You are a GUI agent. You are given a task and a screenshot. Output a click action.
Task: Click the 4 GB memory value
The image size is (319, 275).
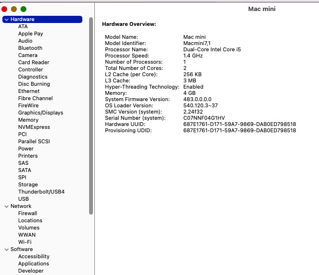[x=189, y=93]
